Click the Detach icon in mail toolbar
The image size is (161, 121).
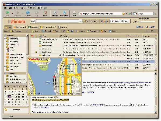click(x=110, y=31)
